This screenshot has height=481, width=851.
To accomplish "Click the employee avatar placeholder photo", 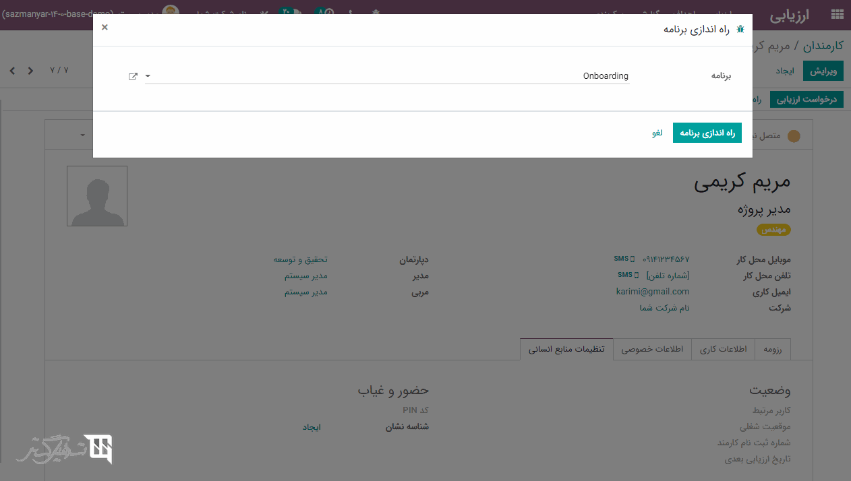I will [x=97, y=196].
